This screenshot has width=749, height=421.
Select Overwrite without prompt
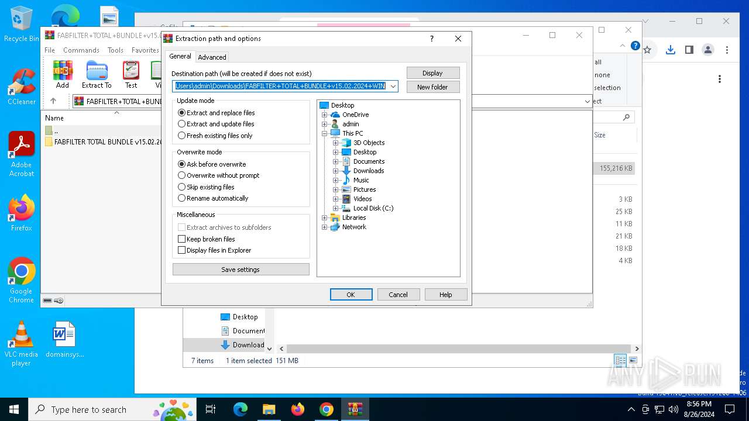point(219,175)
